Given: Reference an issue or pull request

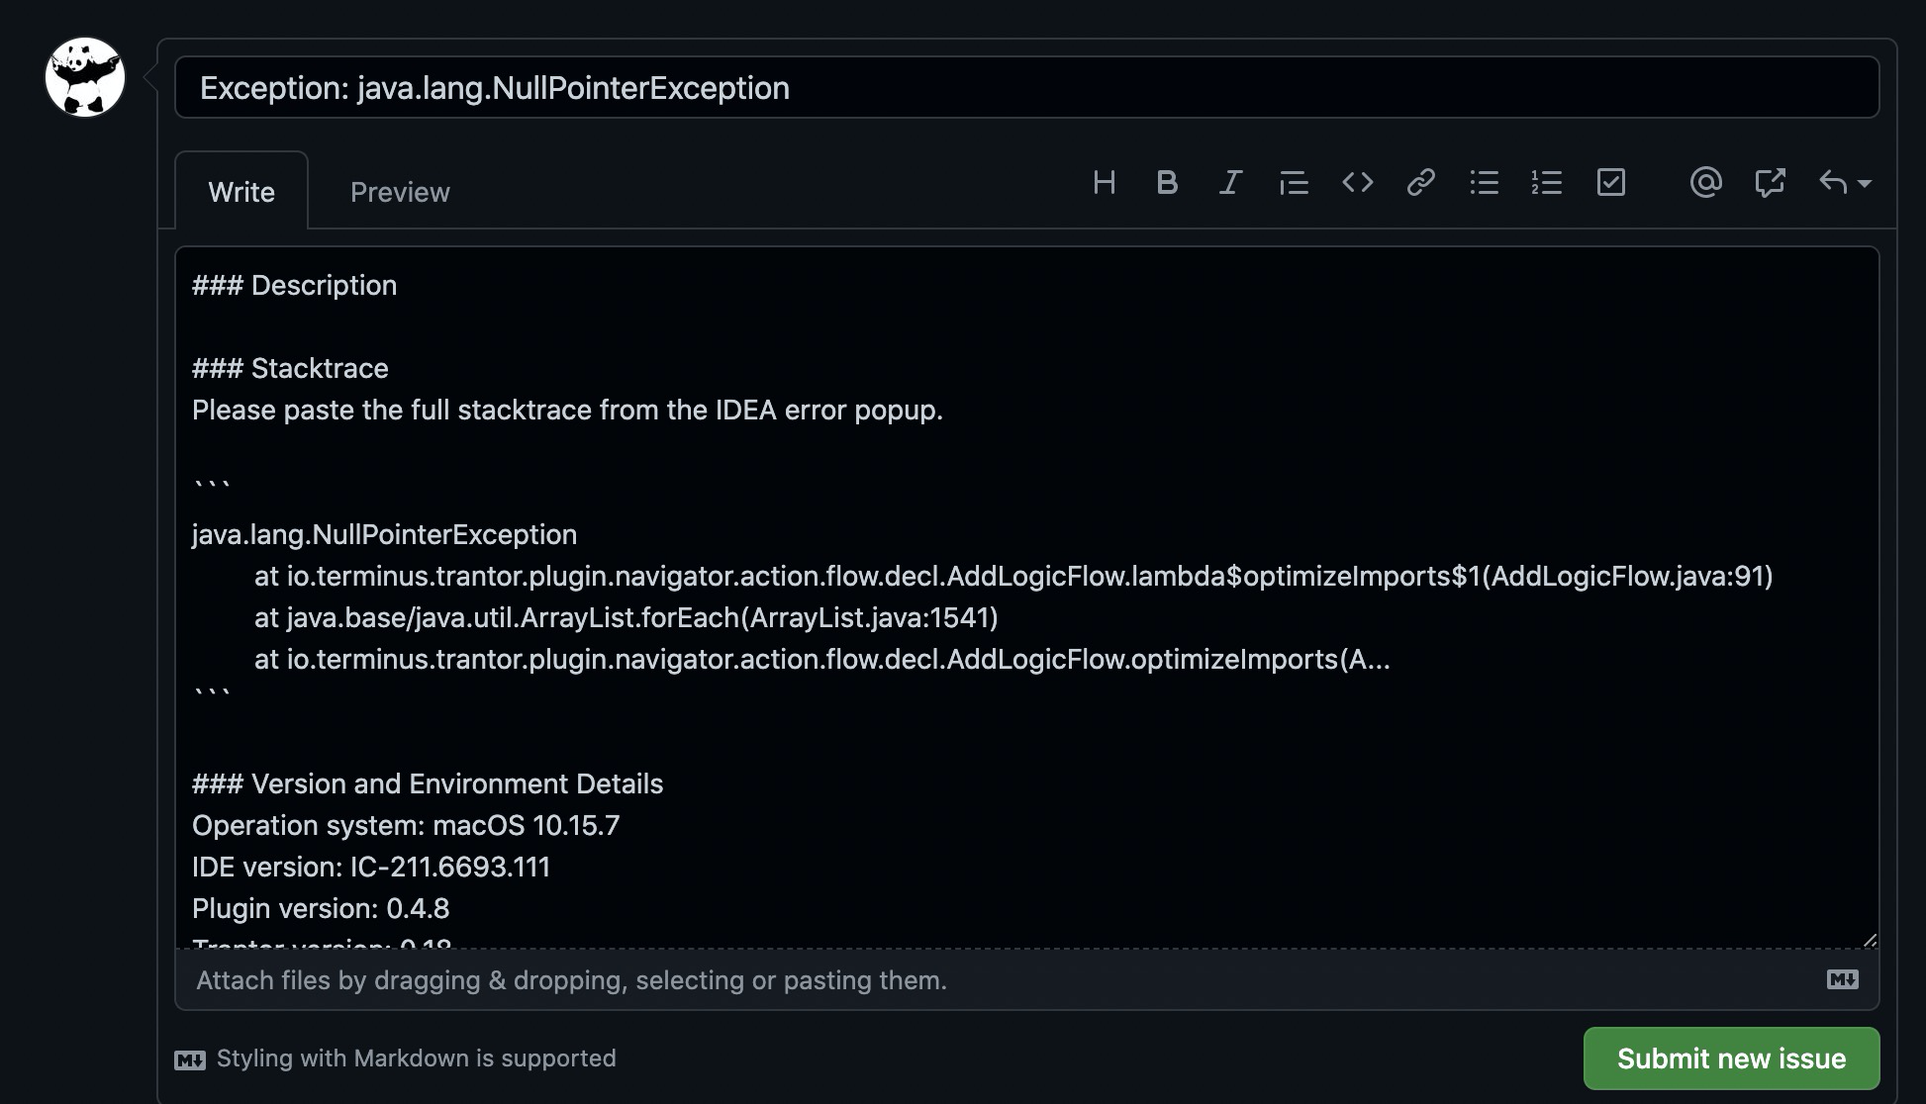Looking at the screenshot, I should 1770,182.
